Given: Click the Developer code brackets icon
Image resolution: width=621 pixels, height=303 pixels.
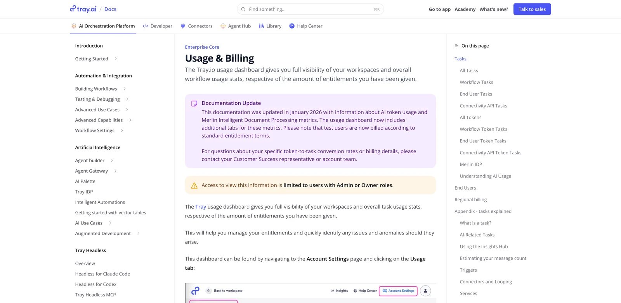Looking at the screenshot, I should click(145, 26).
